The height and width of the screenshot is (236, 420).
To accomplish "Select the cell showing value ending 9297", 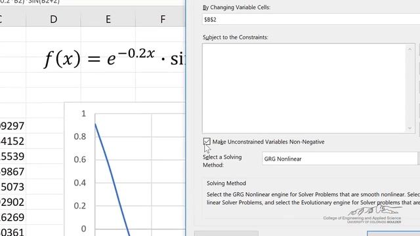I will pyautogui.click(x=13, y=126).
